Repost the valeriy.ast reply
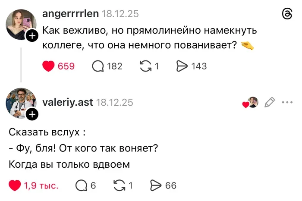Screen dimensions: 302x201 click(x=119, y=185)
